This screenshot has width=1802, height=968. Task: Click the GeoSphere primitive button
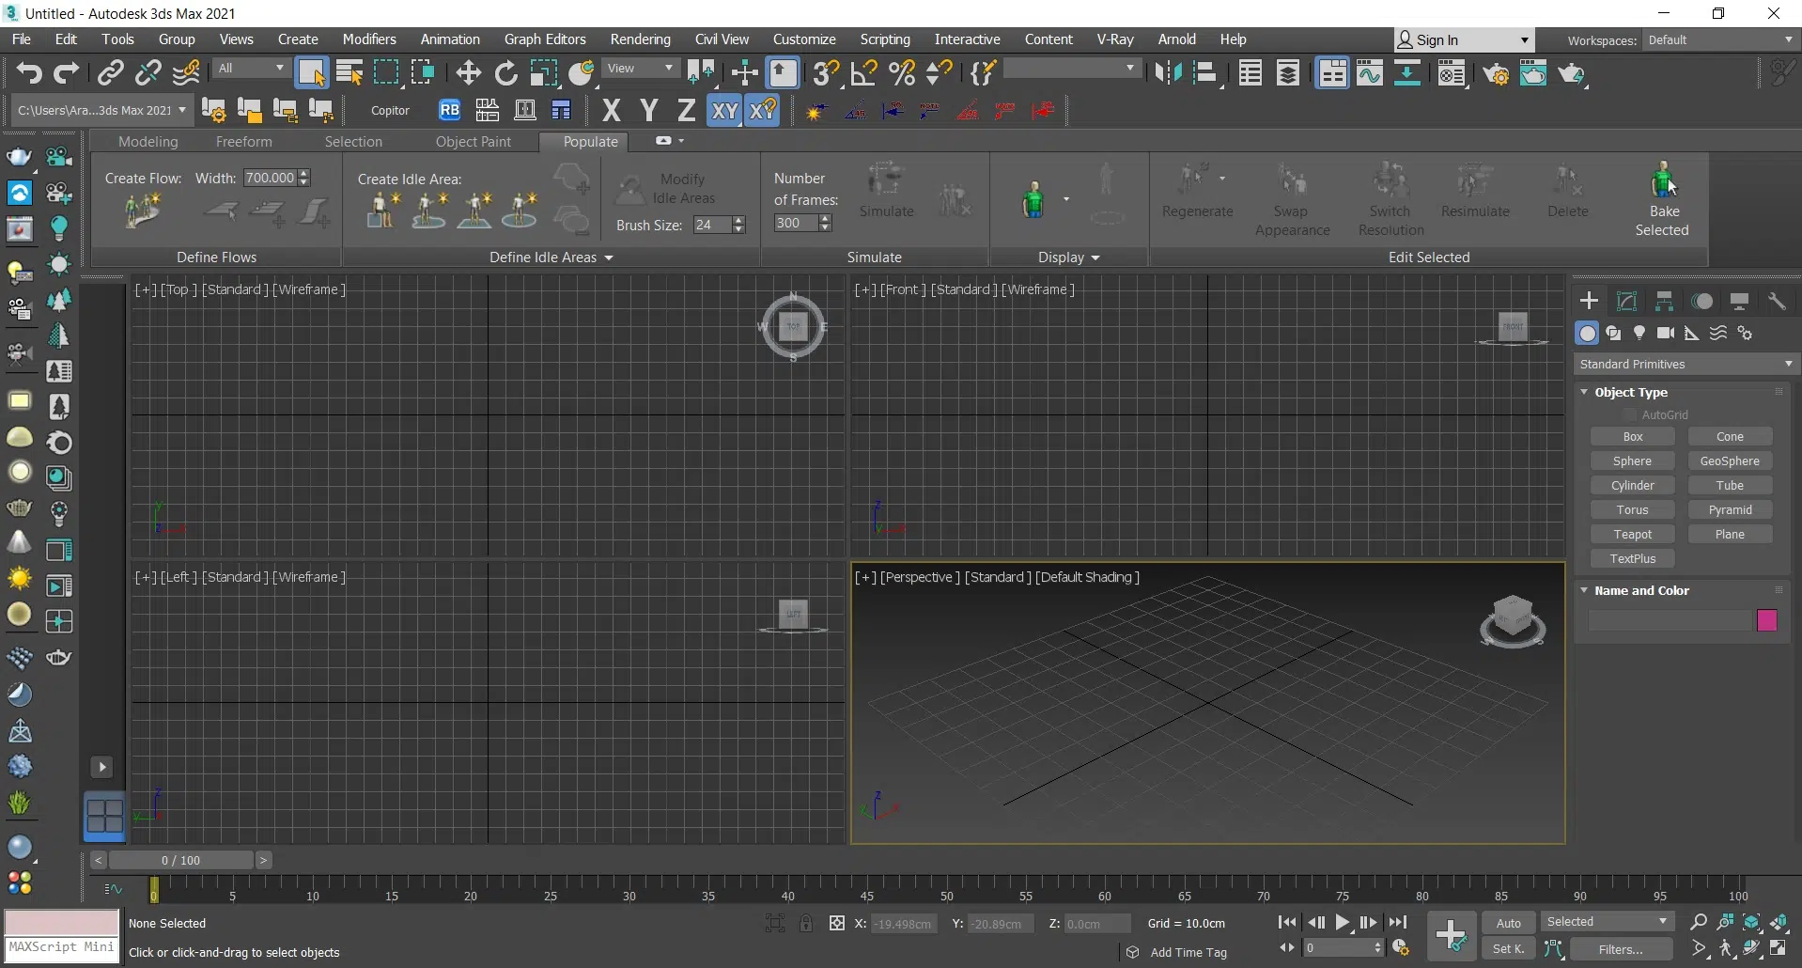pos(1729,461)
